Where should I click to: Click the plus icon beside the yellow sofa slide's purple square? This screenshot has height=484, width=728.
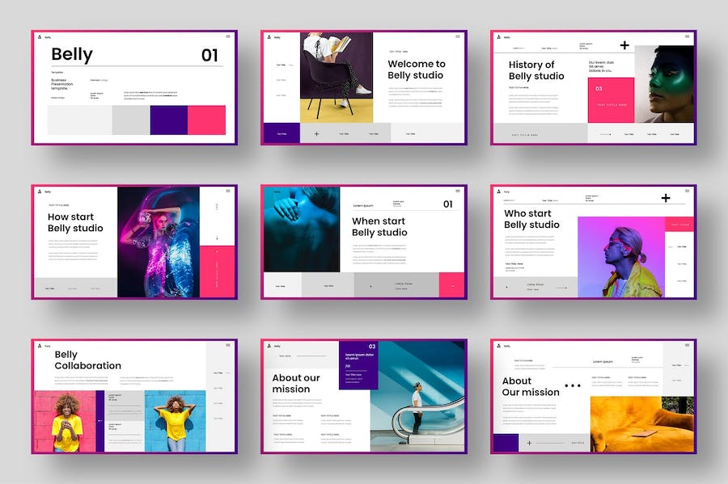coord(529,443)
